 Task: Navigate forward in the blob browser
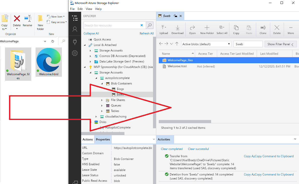(166, 44)
